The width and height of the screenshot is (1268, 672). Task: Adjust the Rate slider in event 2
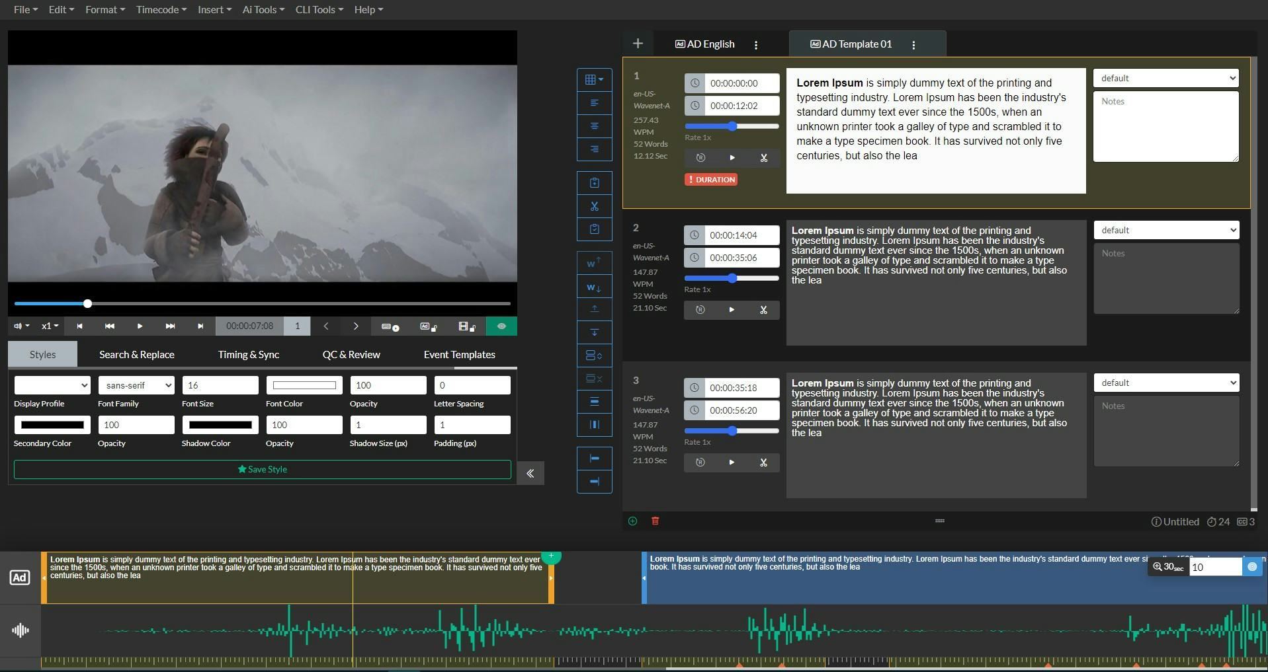point(731,278)
